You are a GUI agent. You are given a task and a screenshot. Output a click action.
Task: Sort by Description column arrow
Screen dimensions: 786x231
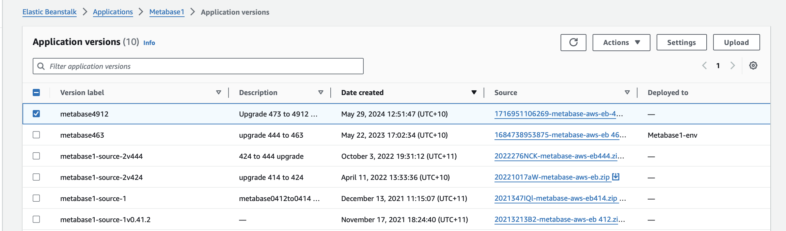pyautogui.click(x=320, y=92)
